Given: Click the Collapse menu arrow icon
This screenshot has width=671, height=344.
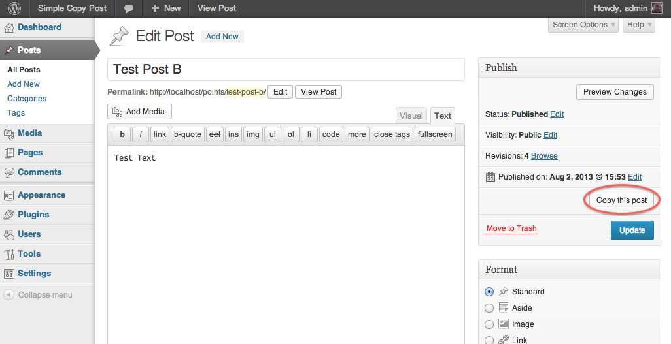Looking at the screenshot, I should [9, 295].
